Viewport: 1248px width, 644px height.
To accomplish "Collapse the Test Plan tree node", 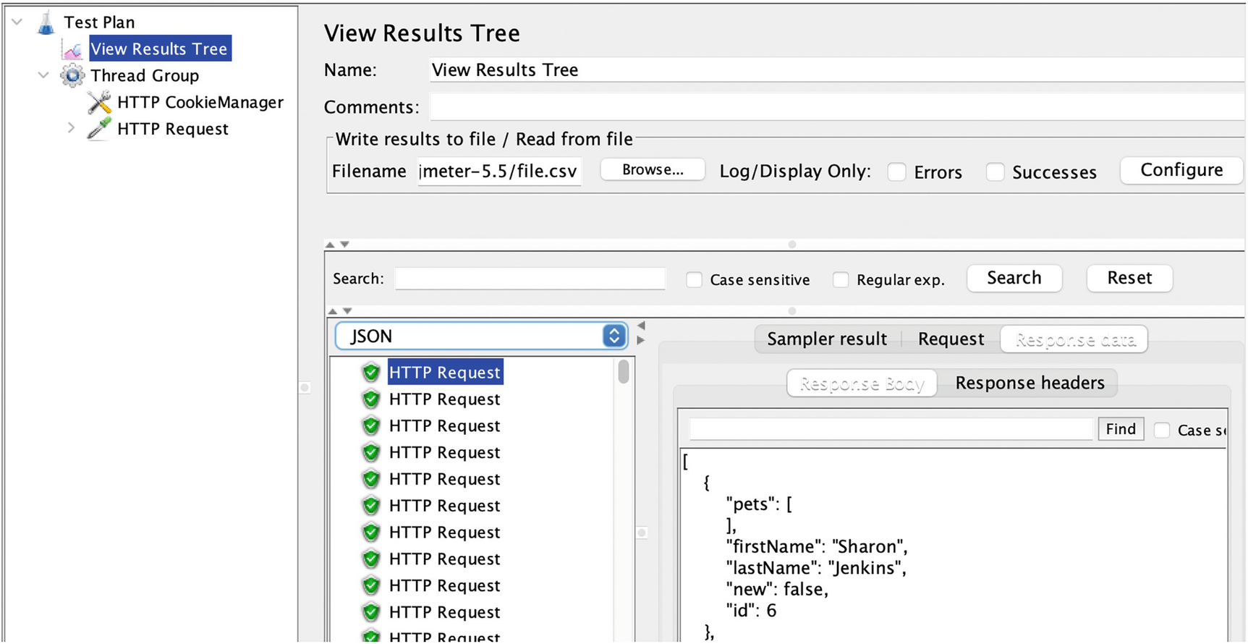I will [x=17, y=22].
